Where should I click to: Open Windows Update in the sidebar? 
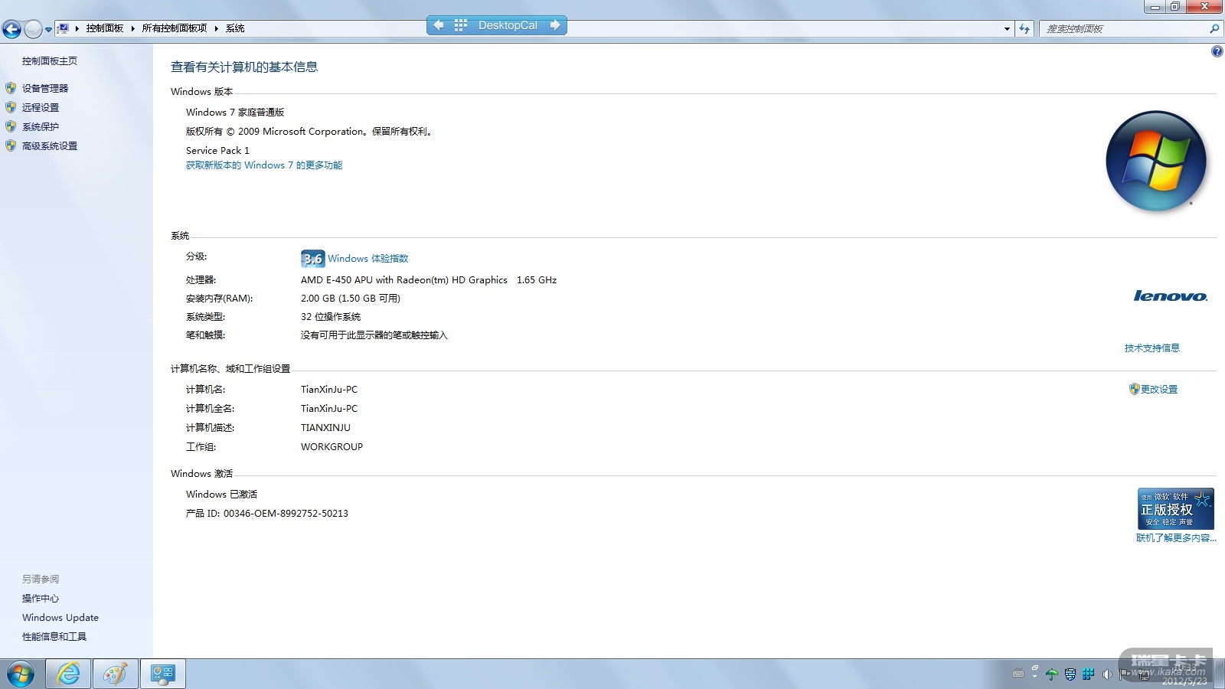pos(60,618)
